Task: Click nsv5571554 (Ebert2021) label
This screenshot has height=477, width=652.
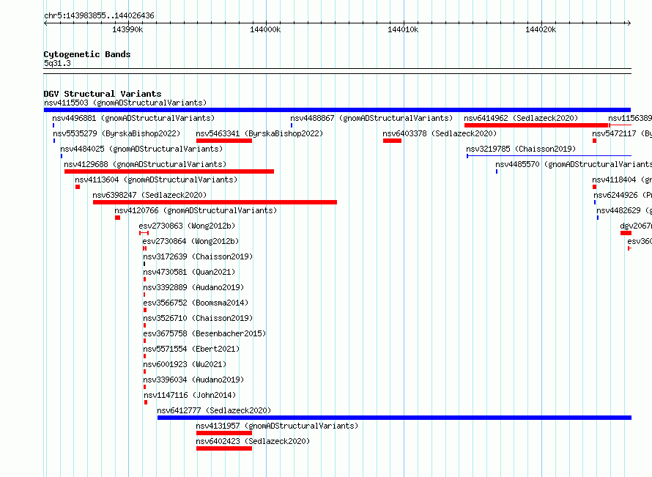Action: 191,349
